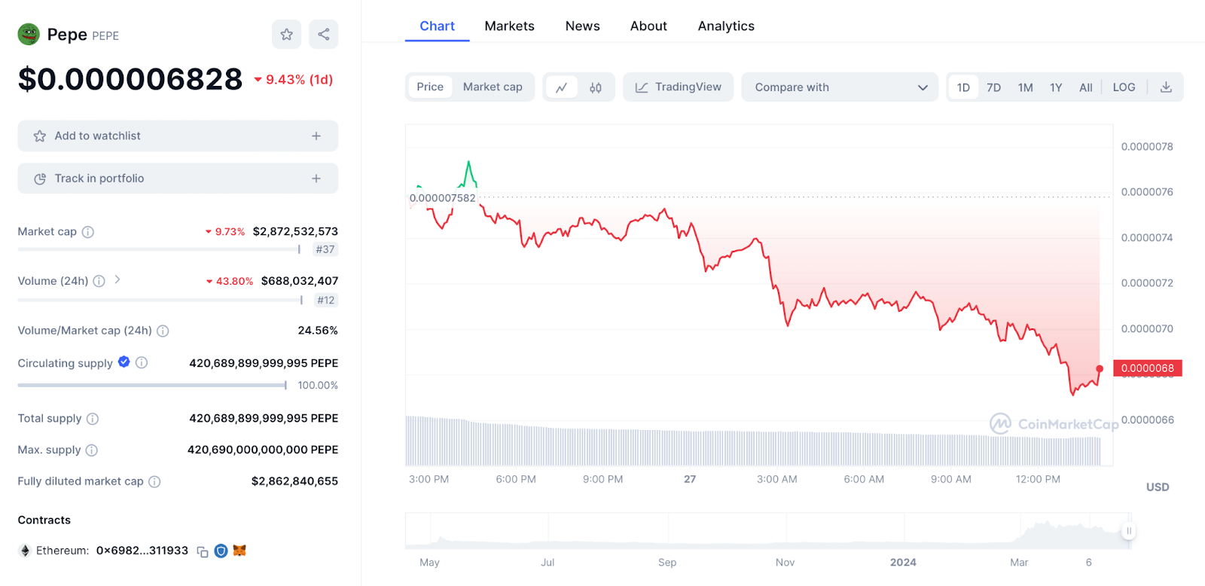Click the Market cap info icon
This screenshot has width=1205, height=586.
[88, 232]
